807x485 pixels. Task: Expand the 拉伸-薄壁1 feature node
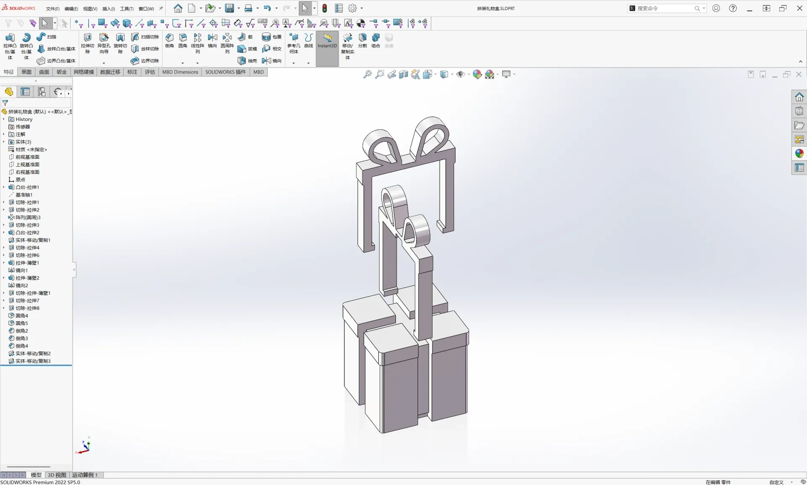tap(4, 263)
